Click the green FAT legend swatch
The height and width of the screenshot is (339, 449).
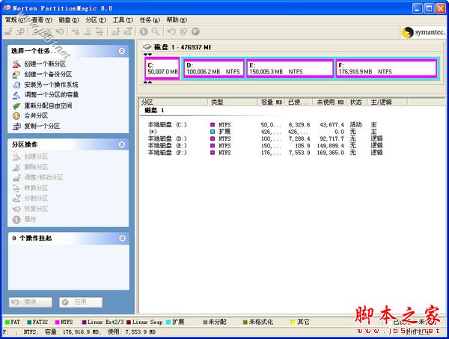click(x=7, y=322)
